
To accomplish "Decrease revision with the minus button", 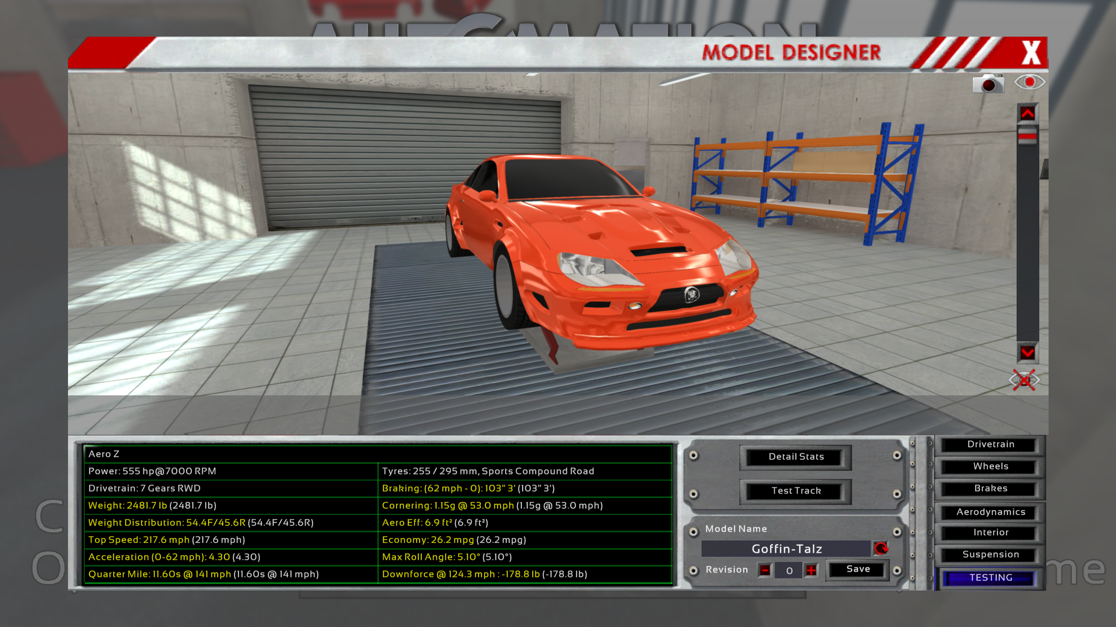I will 765,570.
